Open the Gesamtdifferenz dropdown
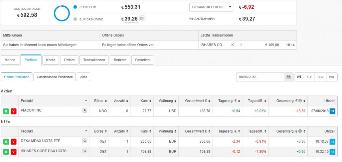342x162 pixels. pyautogui.click(x=211, y=7)
